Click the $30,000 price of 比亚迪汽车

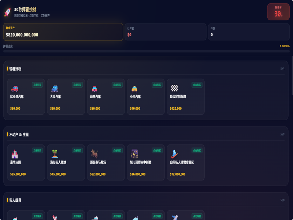point(15,109)
